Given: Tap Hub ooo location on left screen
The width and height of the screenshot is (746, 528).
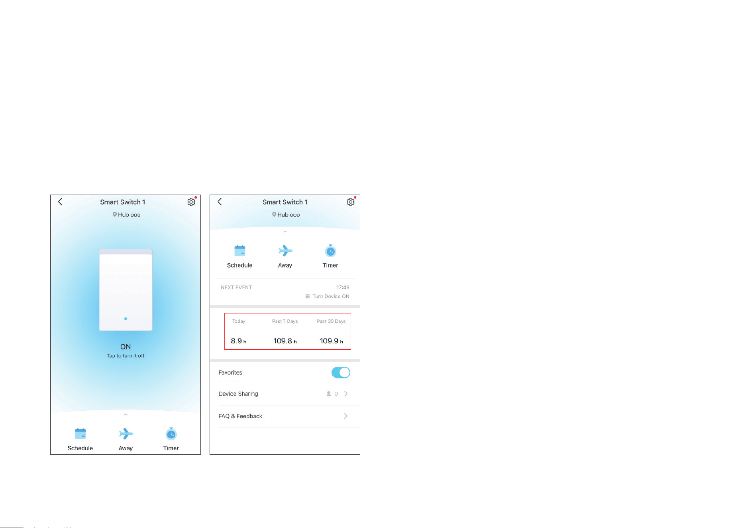Looking at the screenshot, I should pos(126,215).
